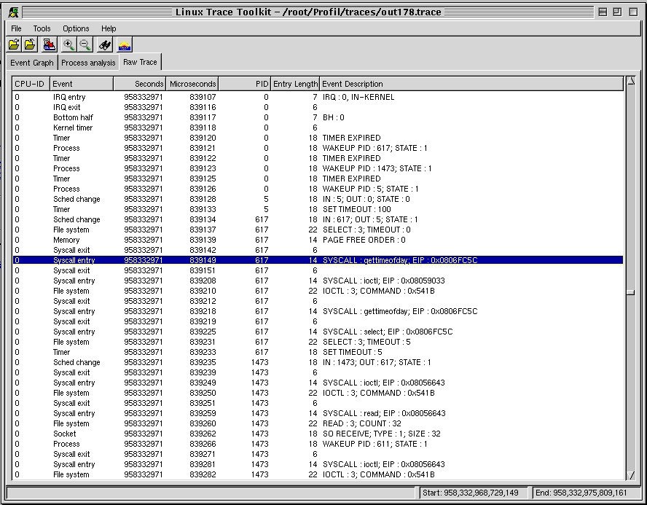The image size is (647, 505).
Task: Select the 'IRQ : 0, IN-KERNEL' description
Action: pos(358,97)
